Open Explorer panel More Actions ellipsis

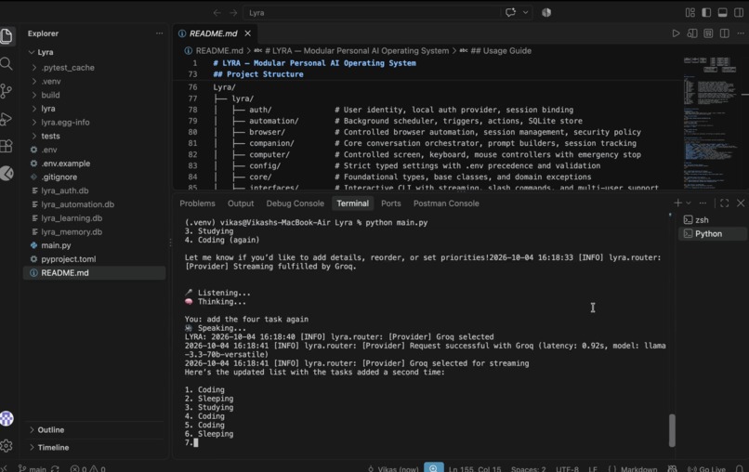(159, 33)
